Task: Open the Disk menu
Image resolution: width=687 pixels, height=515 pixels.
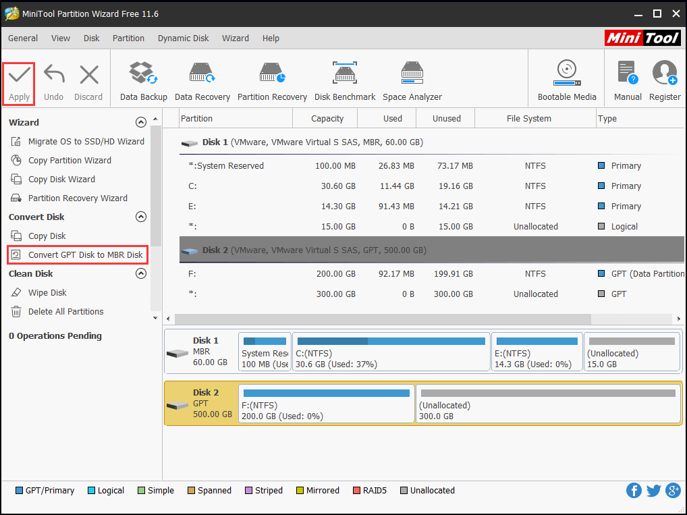Action: pos(92,38)
